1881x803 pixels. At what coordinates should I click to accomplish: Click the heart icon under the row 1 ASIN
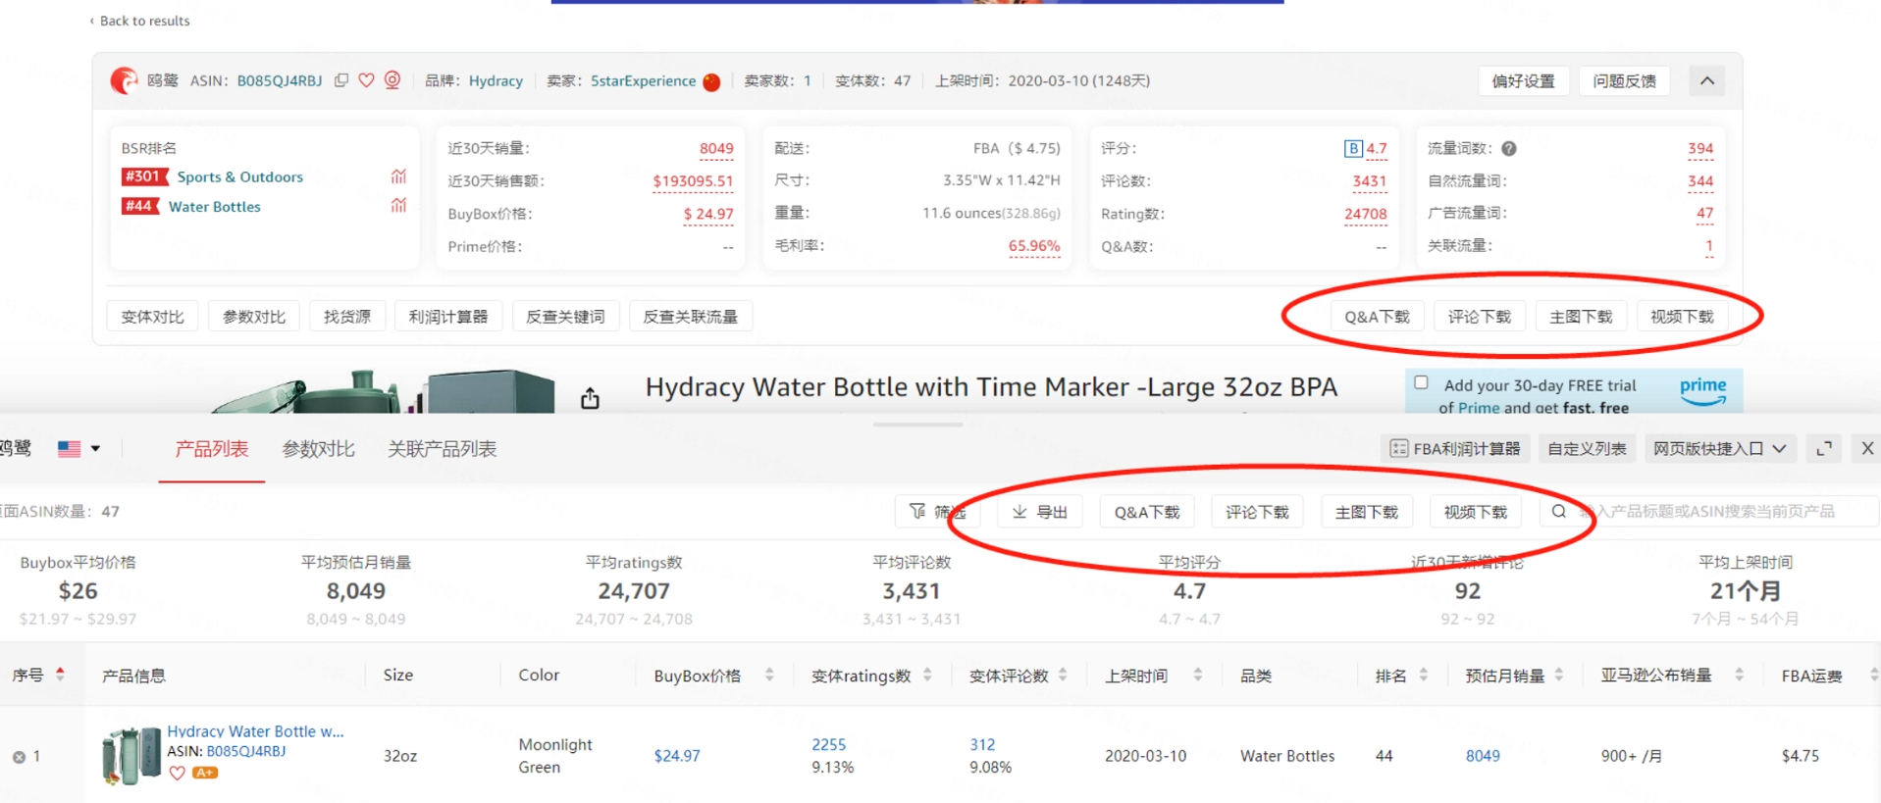click(x=178, y=773)
